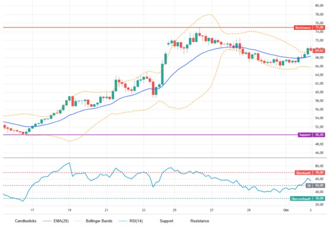Click date label 23 on time axis
Image resolution: width=329 pixels, height=226 pixels.
coord(144,210)
